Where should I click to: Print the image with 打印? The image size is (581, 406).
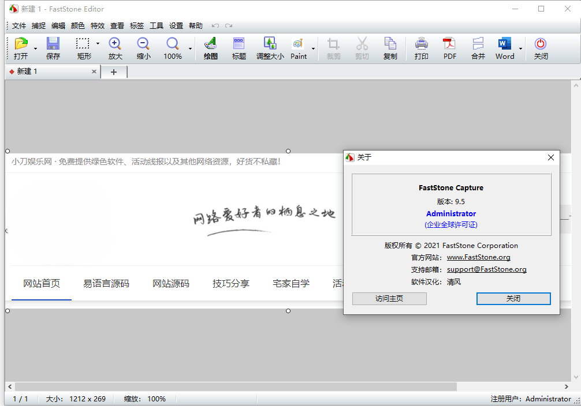point(421,48)
